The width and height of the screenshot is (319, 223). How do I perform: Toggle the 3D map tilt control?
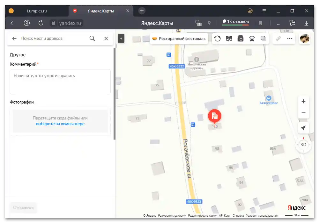(x=303, y=145)
